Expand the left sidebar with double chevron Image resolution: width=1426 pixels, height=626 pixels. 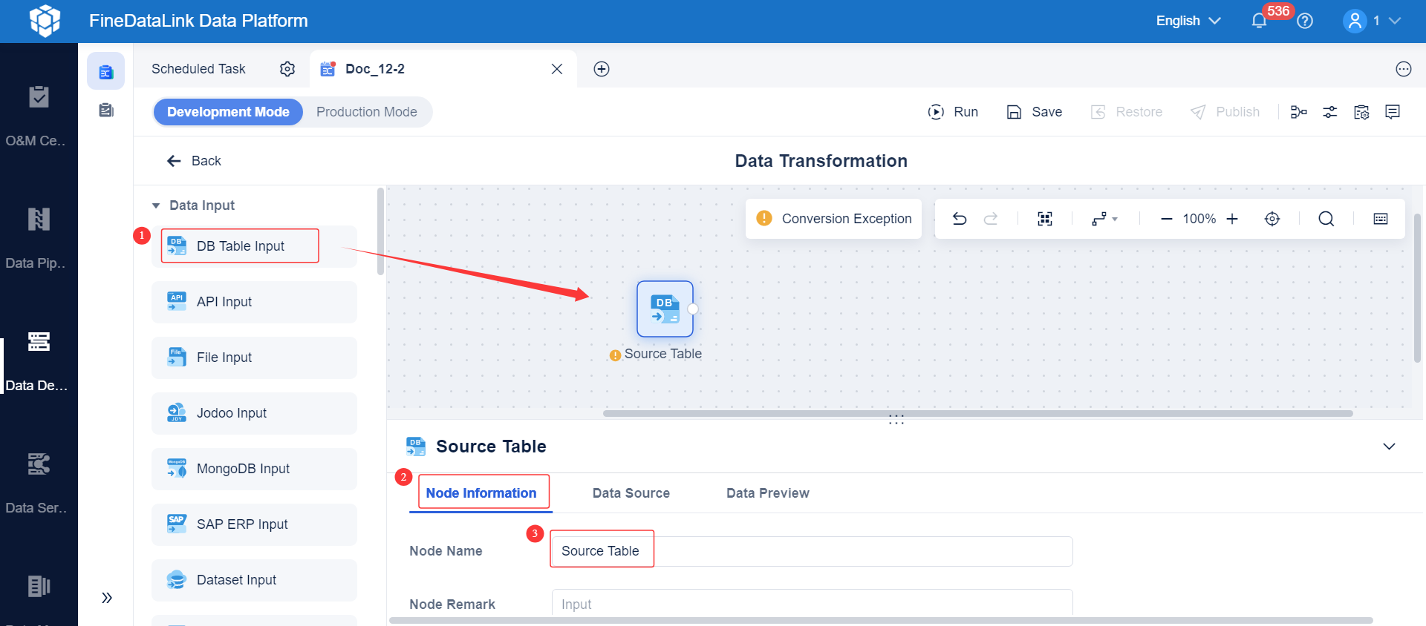click(107, 598)
